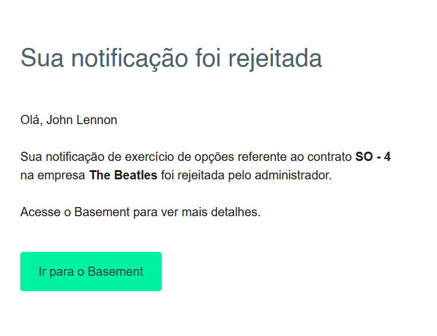Click the heading "Sua notificação foi rejeitada"
Image resolution: width=437 pixels, height=336 pixels.
[171, 58]
